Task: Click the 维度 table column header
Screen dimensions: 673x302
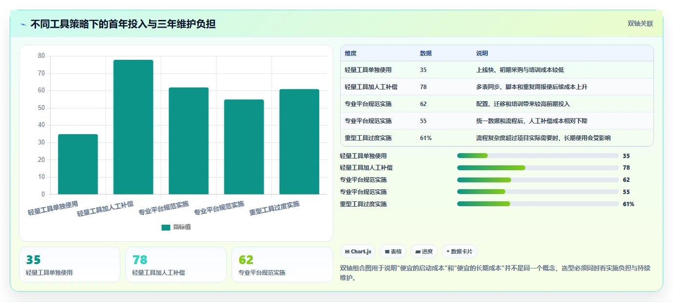Action: 350,53
